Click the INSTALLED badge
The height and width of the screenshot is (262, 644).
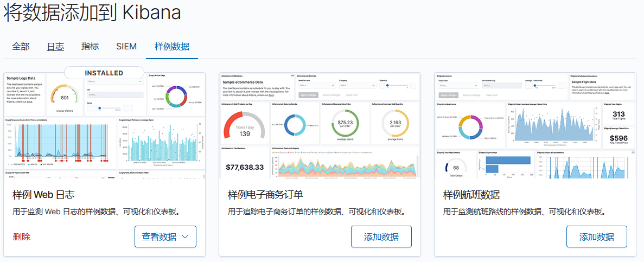tap(104, 73)
